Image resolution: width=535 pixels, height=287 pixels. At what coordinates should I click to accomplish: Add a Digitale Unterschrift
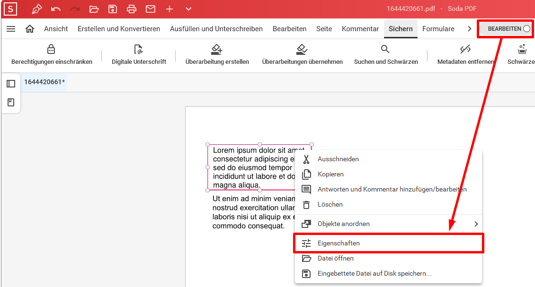tap(139, 54)
